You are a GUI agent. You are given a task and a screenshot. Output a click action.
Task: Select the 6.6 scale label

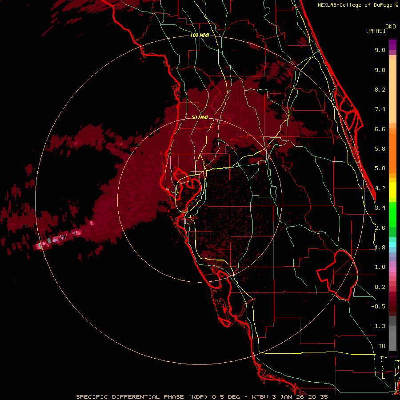[380, 129]
